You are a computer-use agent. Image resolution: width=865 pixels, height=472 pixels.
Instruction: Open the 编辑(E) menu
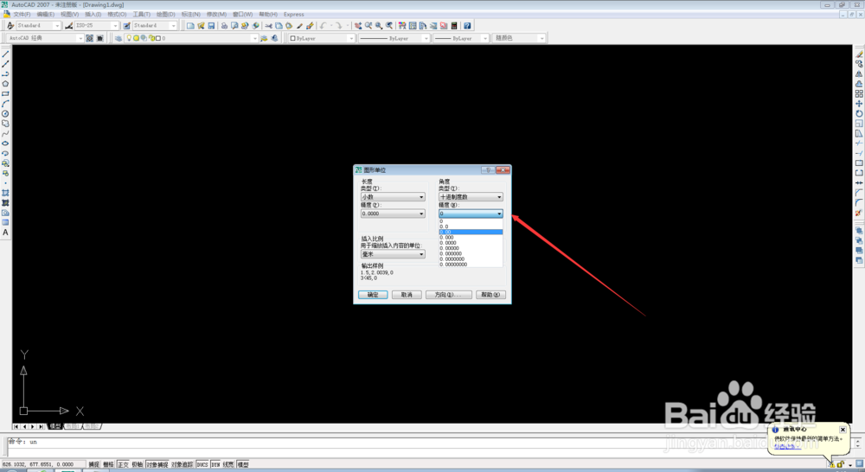pos(46,15)
